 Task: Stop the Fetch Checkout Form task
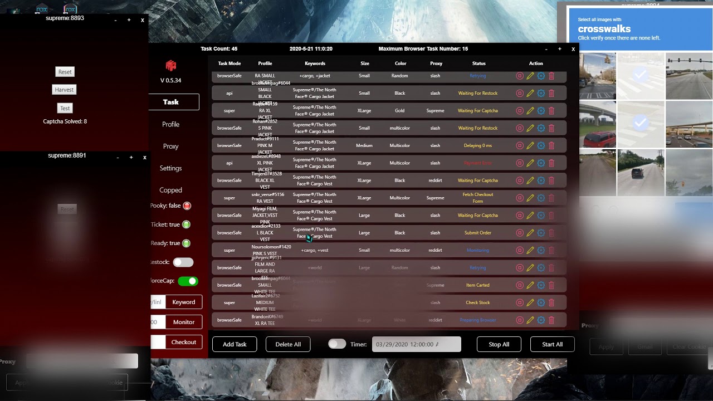(x=520, y=198)
